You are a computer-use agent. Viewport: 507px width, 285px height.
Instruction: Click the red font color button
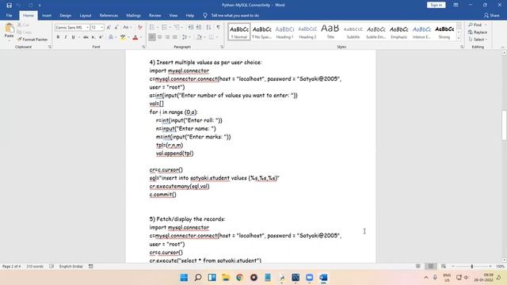pos(135,37)
